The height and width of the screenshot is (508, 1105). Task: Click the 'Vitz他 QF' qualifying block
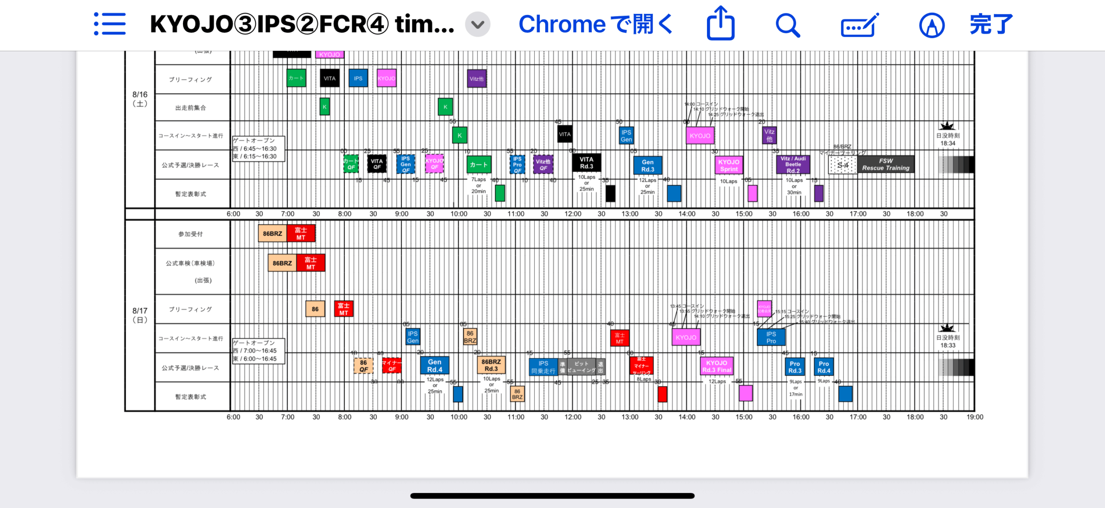point(543,164)
